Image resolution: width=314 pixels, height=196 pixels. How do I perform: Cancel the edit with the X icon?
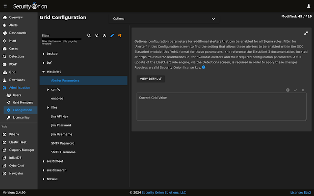(303, 90)
